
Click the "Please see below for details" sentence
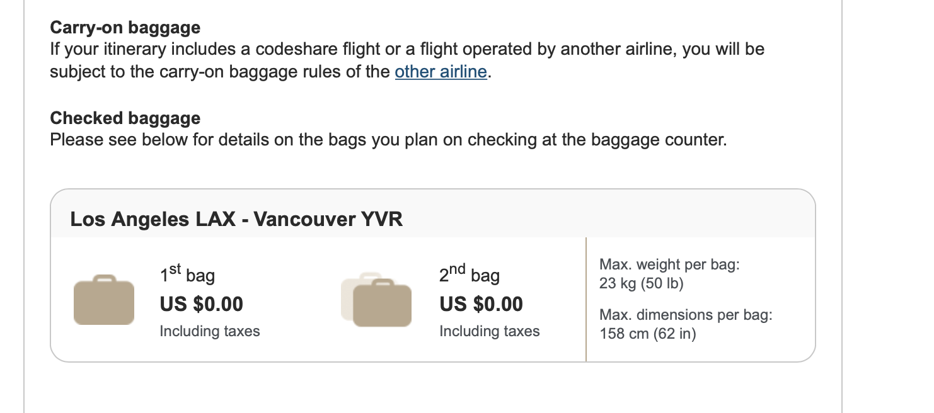pyautogui.click(x=388, y=139)
